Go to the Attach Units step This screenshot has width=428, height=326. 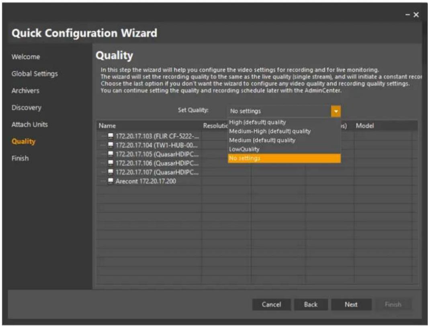29,124
